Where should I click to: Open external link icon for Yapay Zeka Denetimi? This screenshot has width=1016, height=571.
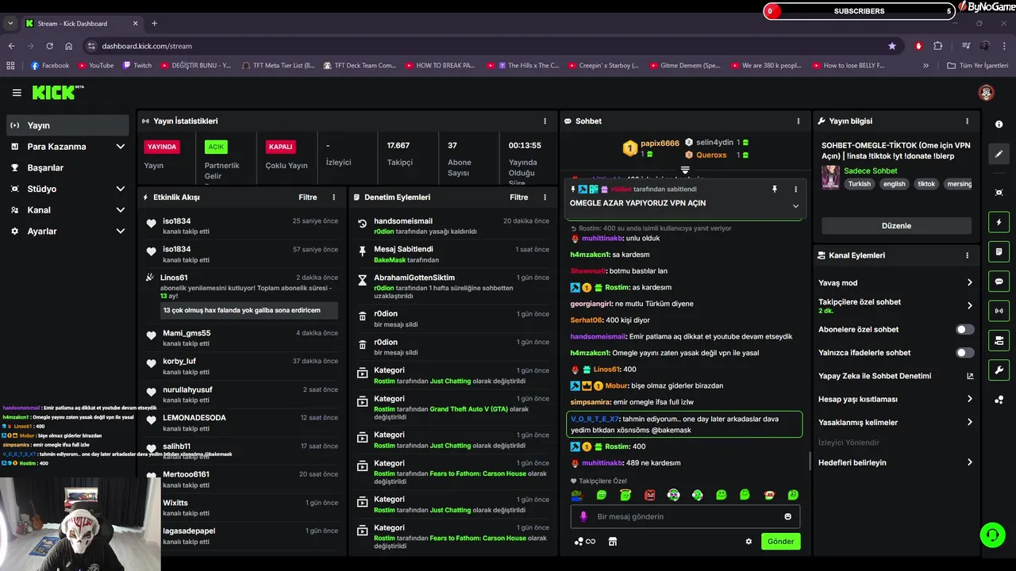click(x=970, y=376)
